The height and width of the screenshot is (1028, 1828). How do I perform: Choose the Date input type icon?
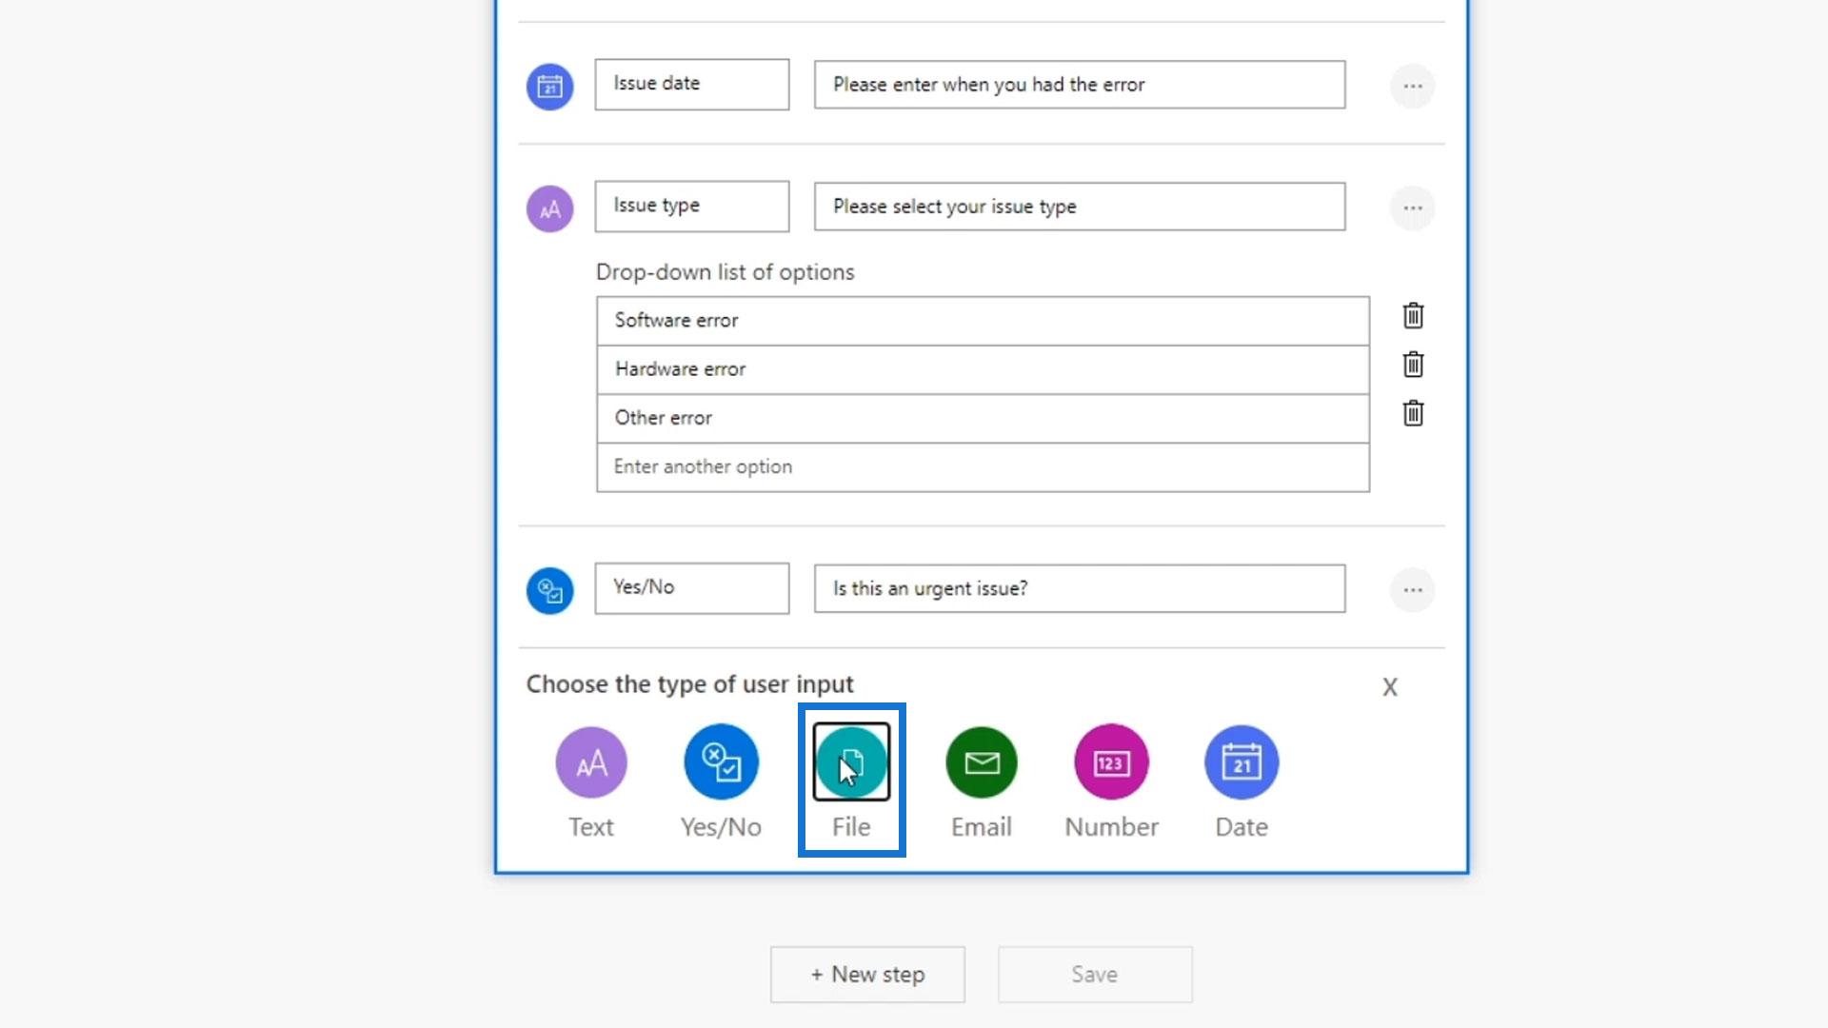click(1241, 762)
